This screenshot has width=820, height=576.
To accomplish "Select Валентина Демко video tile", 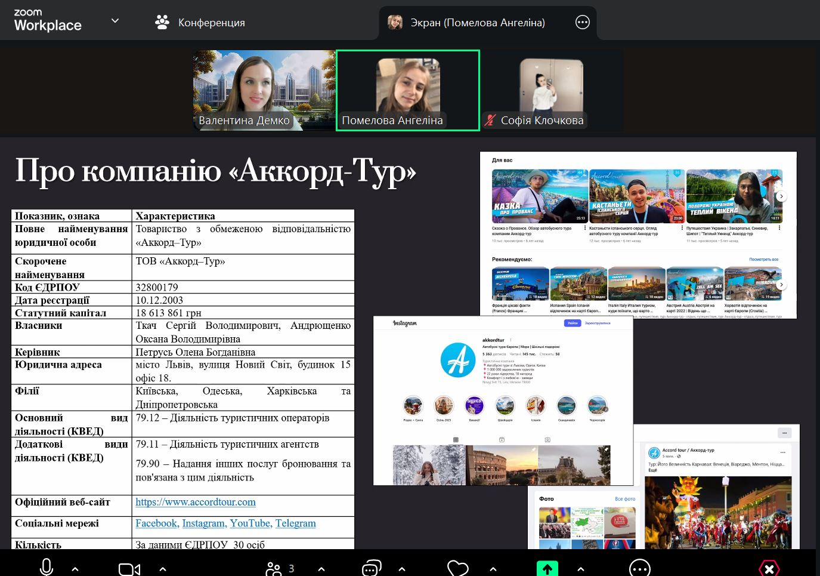I will [264, 90].
